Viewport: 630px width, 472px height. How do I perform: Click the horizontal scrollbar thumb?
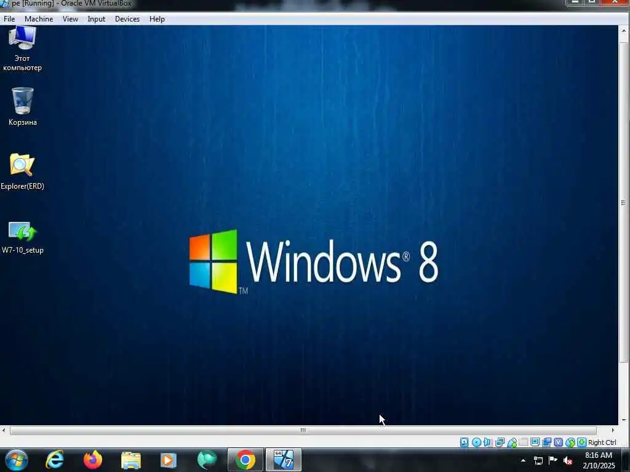(303, 430)
